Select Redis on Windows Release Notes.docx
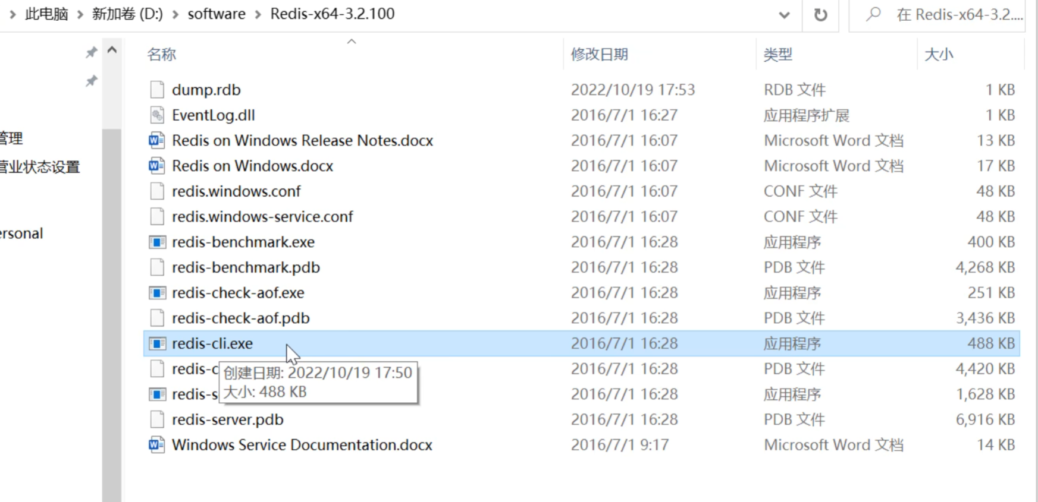Screen dimensions: 1038x502 (x=303, y=141)
